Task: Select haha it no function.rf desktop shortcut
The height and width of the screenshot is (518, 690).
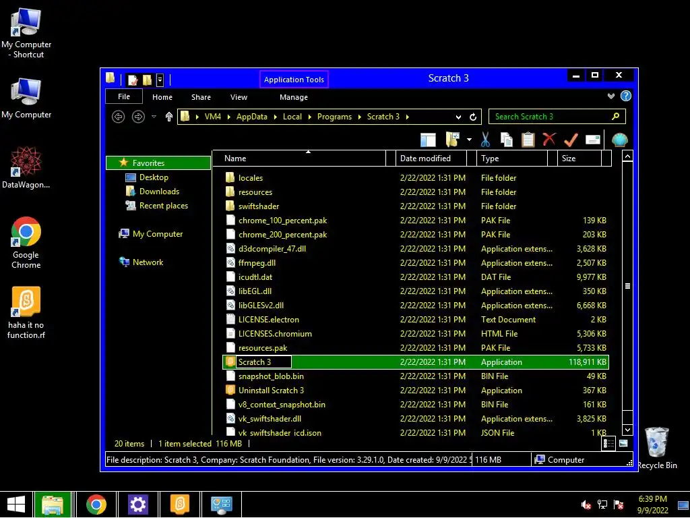Action: pos(26,313)
